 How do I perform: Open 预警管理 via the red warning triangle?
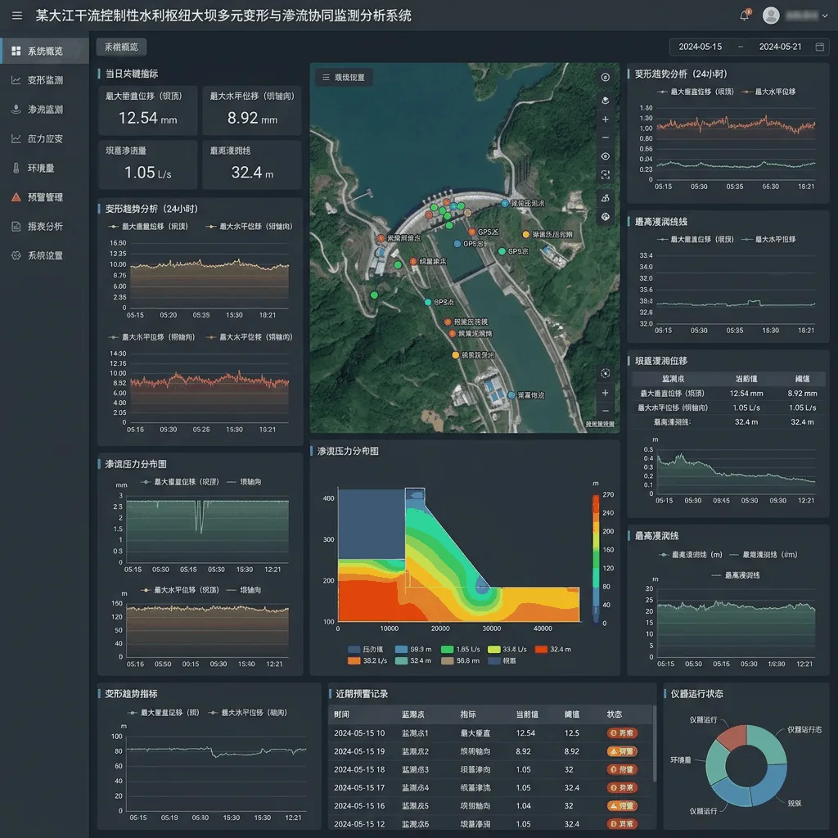pos(45,197)
